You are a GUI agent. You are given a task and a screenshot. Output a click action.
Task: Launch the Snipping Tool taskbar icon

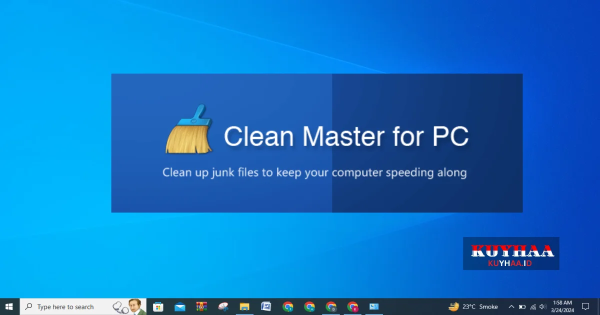click(223, 306)
